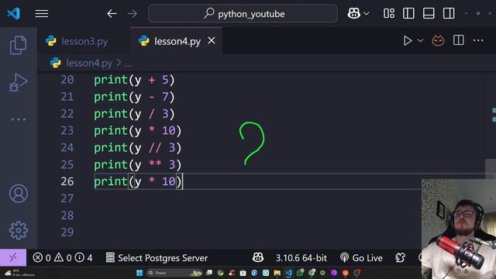Image resolution: width=496 pixels, height=279 pixels.
Task: Toggle the secondary side bar
Action: (449, 14)
